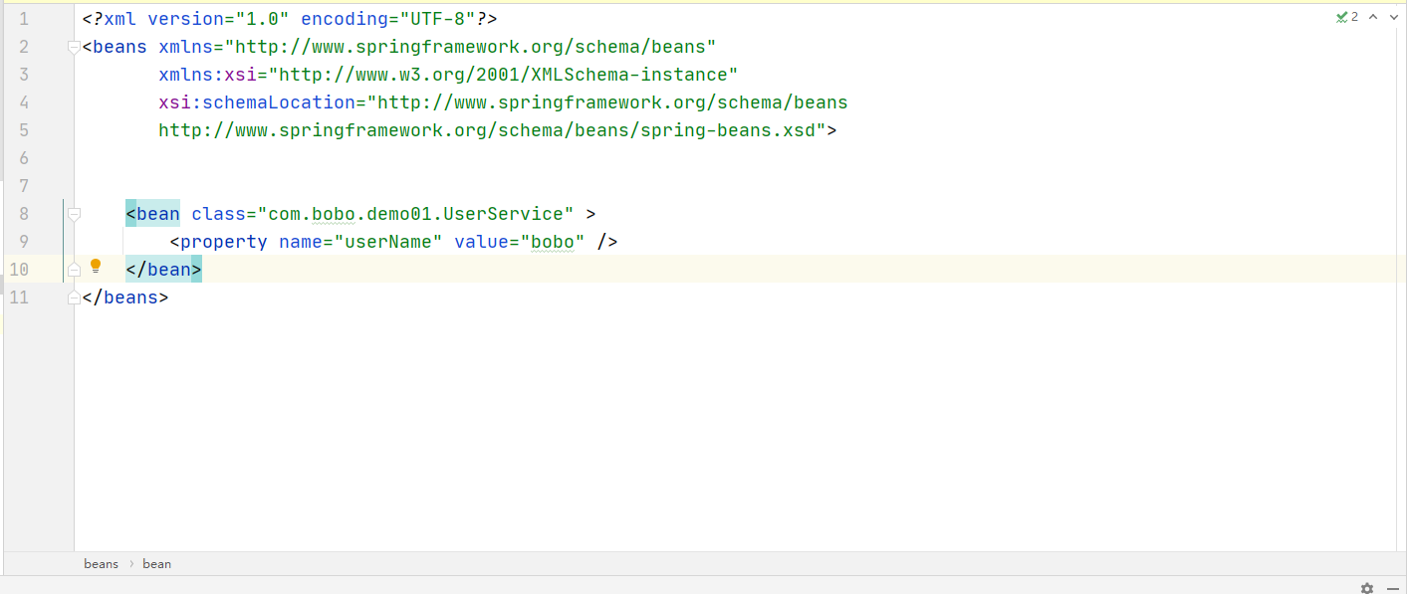The width and height of the screenshot is (1407, 594).
Task: Select the beans breadcrumb
Action: coord(101,564)
